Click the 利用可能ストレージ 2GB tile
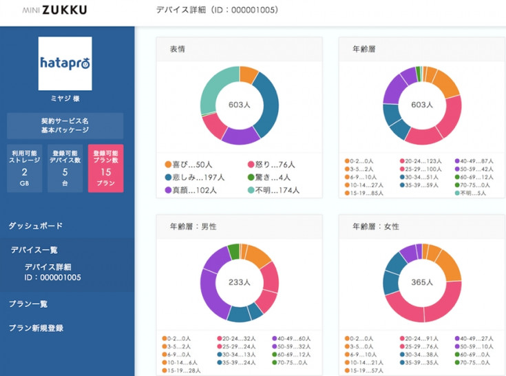This screenshot has width=506, height=376. pyautogui.click(x=24, y=169)
